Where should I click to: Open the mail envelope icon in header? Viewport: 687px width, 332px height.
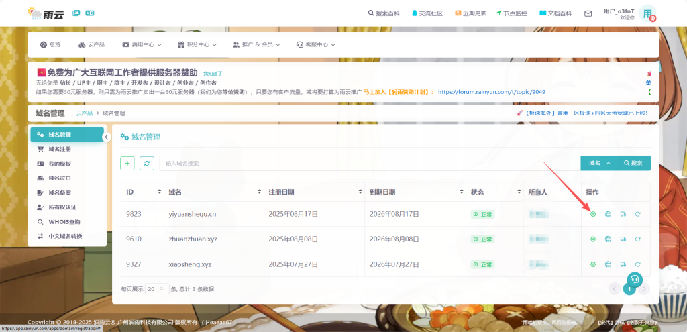coord(588,13)
